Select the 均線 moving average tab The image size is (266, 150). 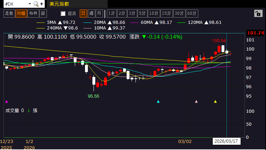(x=21, y=13)
